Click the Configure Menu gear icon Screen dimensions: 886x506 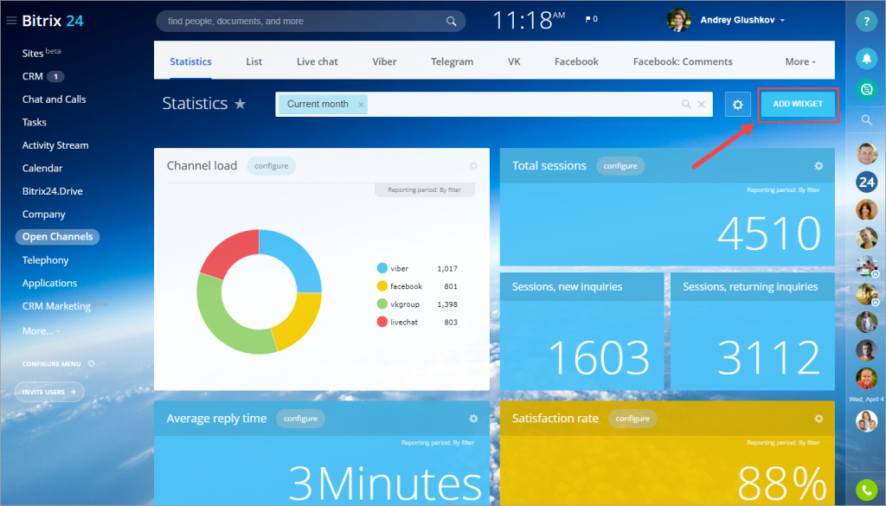click(x=91, y=363)
